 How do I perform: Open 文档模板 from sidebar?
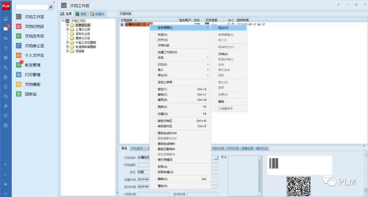click(x=32, y=84)
